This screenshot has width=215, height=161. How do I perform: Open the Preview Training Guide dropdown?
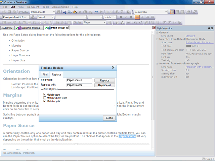click(54, 12)
